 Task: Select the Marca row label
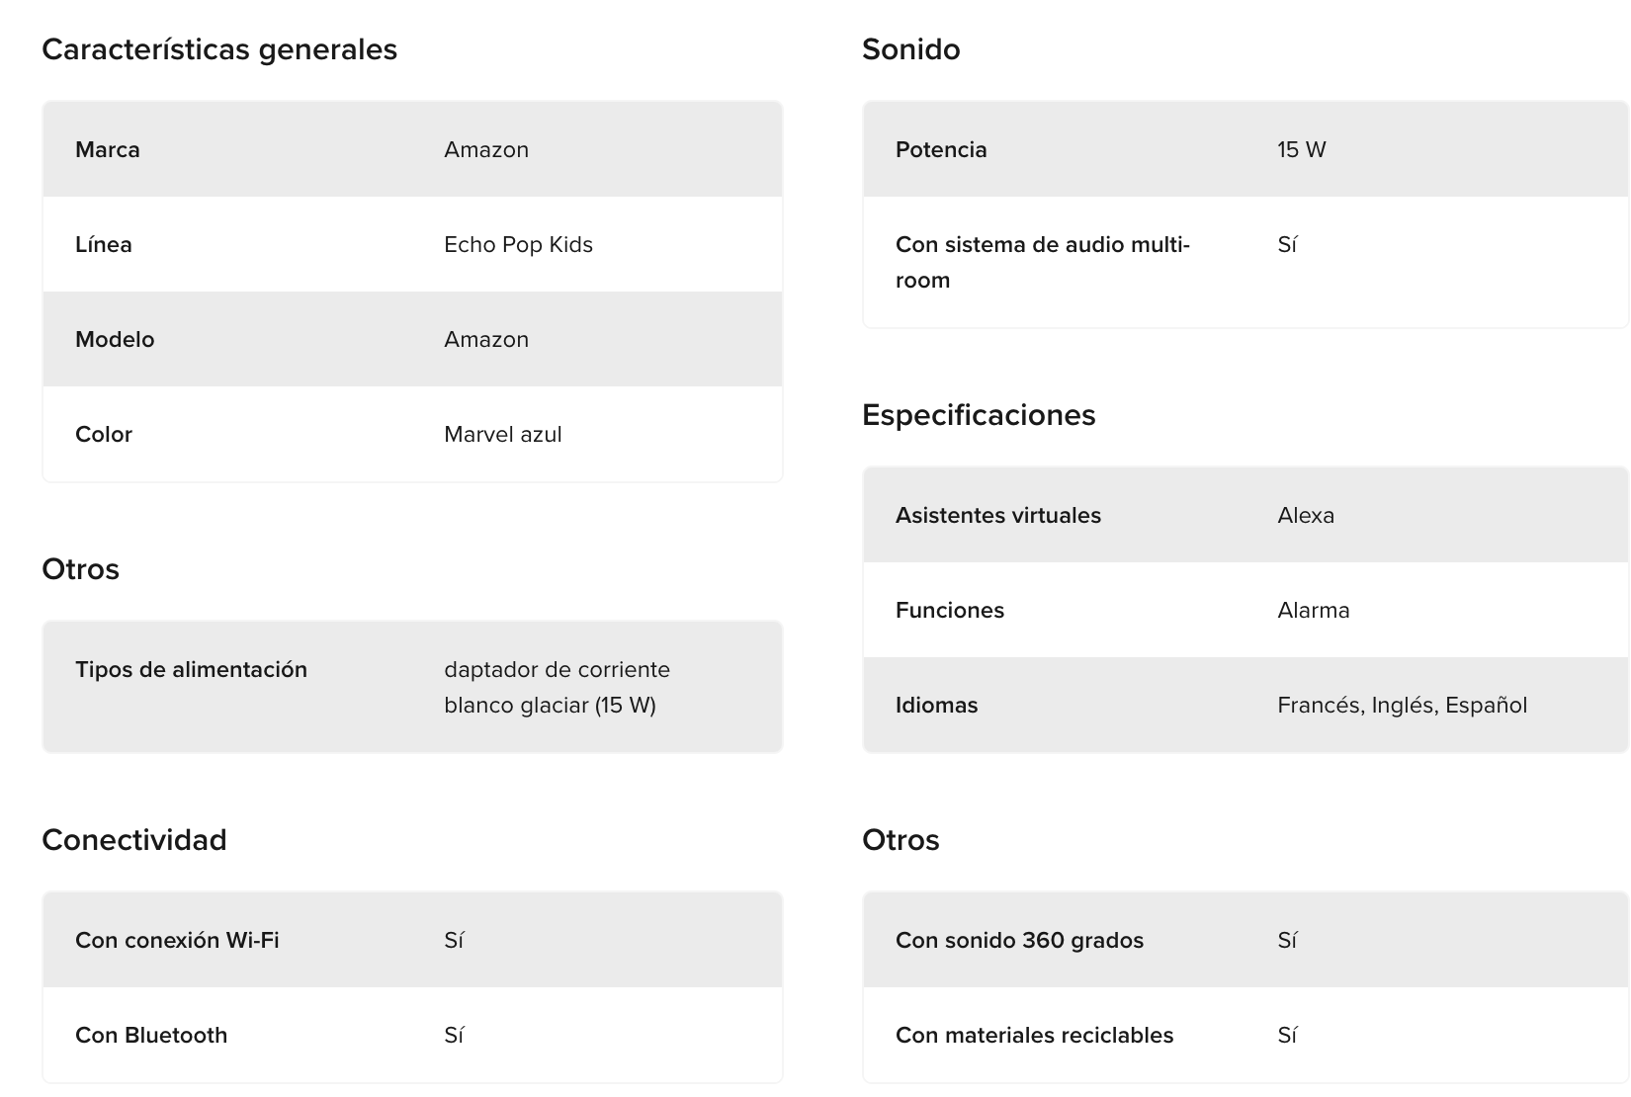(x=107, y=149)
